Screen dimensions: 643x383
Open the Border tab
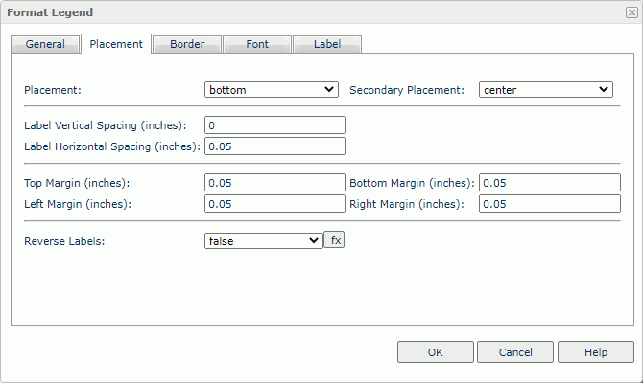tap(186, 44)
